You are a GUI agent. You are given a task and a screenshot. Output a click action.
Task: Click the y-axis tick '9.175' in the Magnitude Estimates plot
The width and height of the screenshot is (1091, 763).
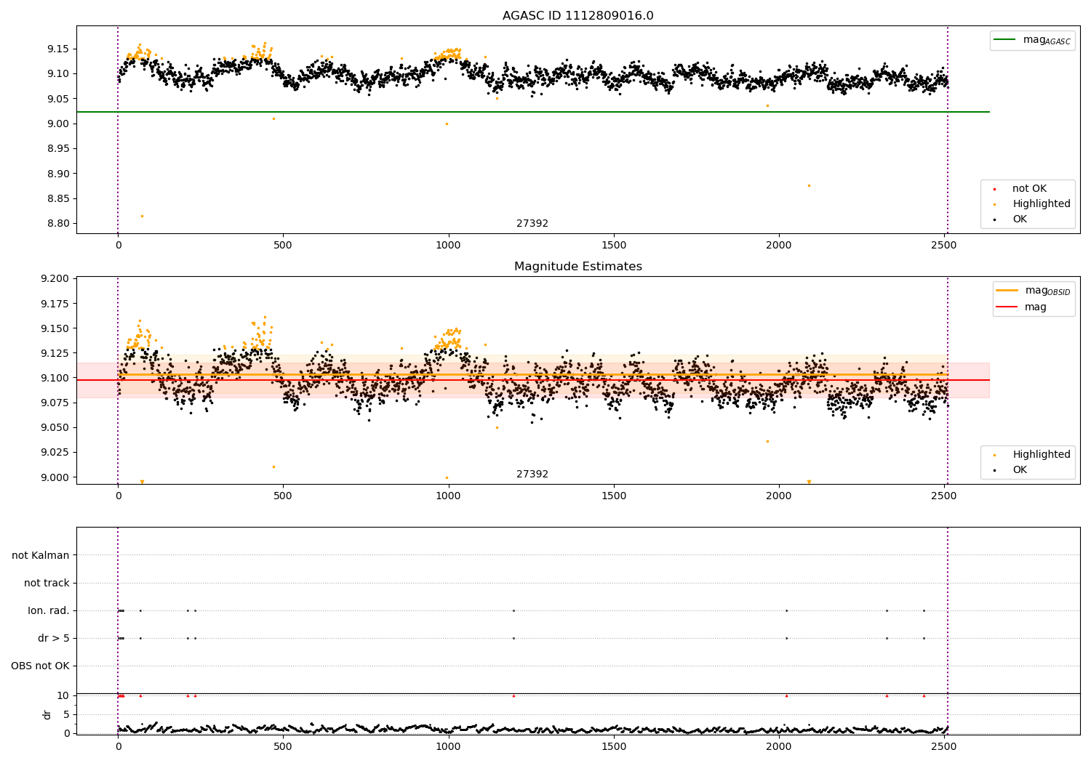pyautogui.click(x=55, y=304)
